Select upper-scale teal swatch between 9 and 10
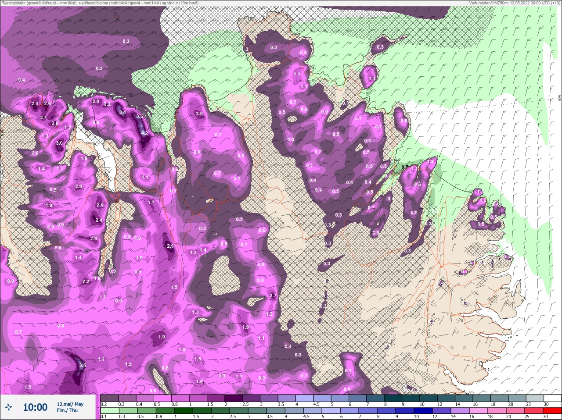The image size is (562, 420). point(411,398)
